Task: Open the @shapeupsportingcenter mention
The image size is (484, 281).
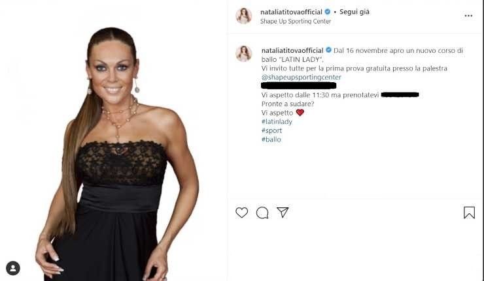Action: point(302,77)
